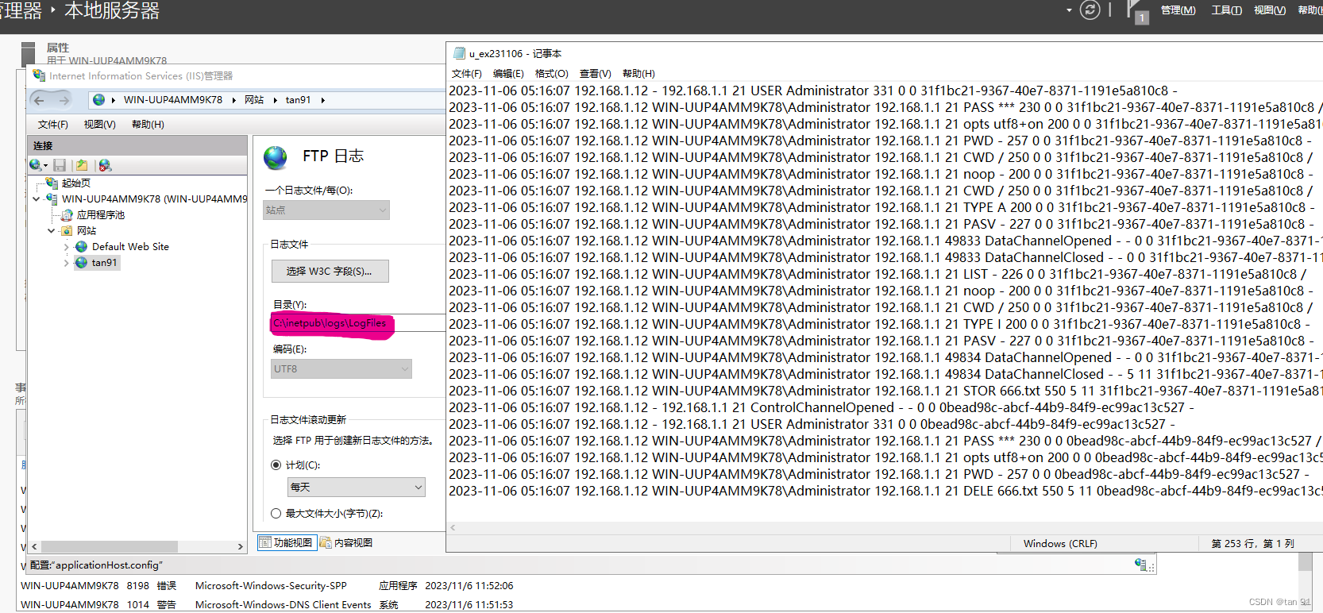Viewport: 1323px width, 613px height.
Task: Click the tan91 site globe icon
Action: click(x=82, y=262)
